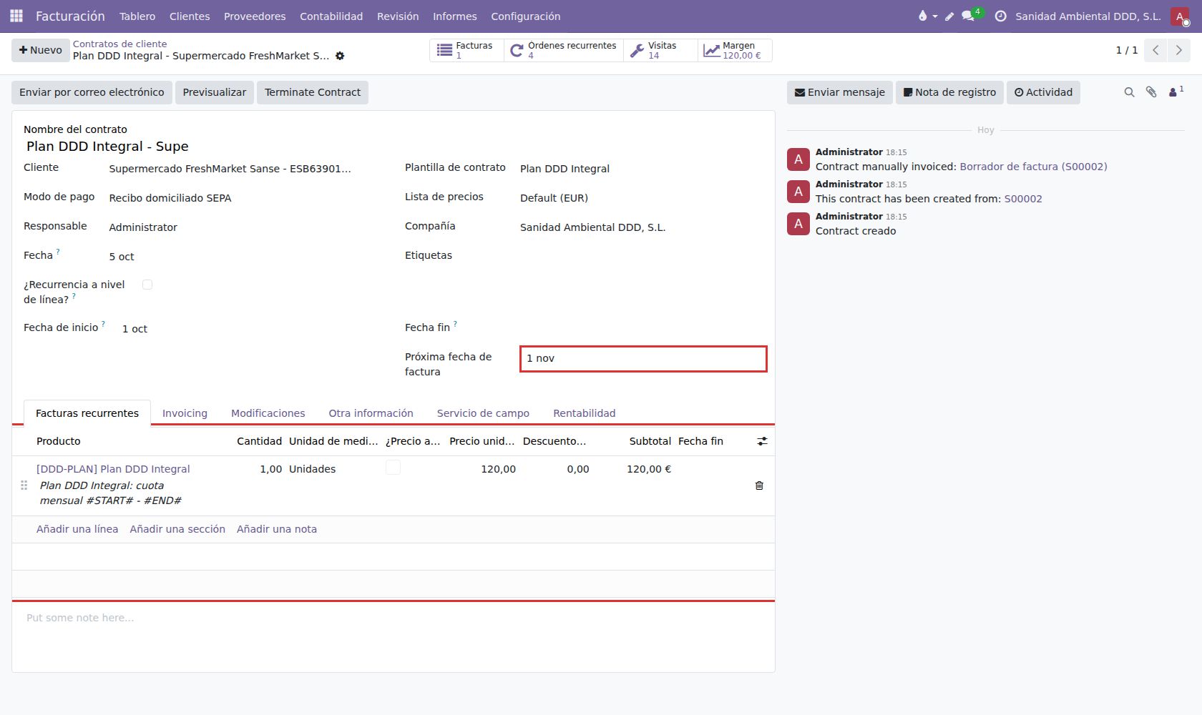The height and width of the screenshot is (715, 1202).
Task: Switch to the Modificaciones tab
Action: 268,413
